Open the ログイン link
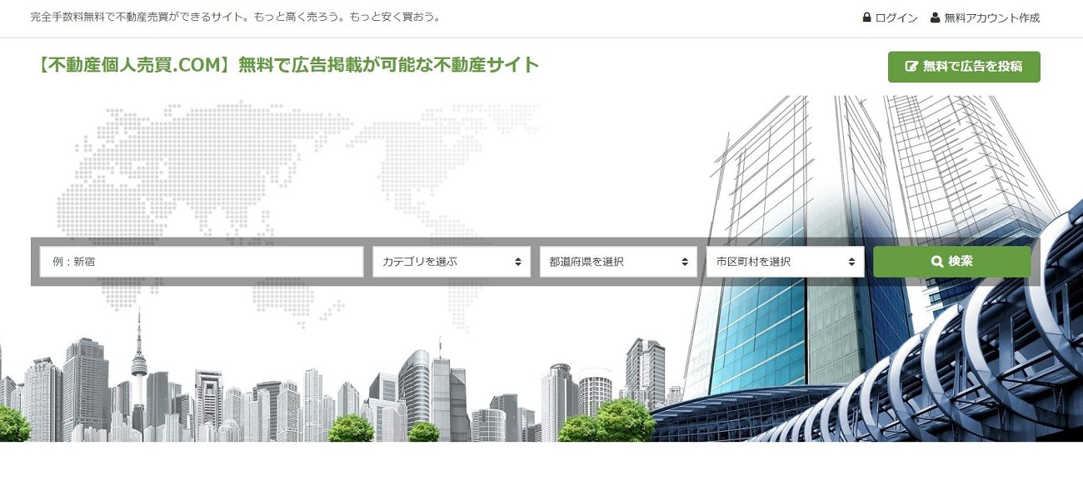This screenshot has width=1083, height=491. click(x=896, y=18)
